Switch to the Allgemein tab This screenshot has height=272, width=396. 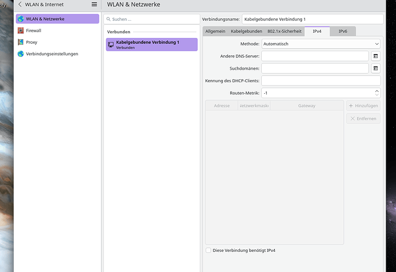click(x=216, y=31)
